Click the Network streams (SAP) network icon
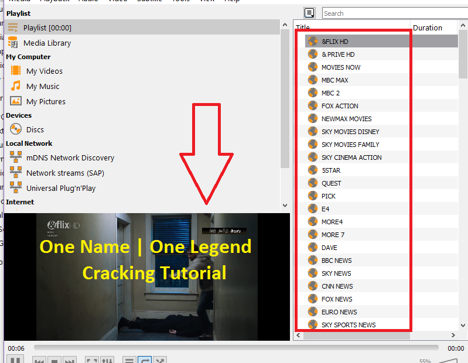 (x=15, y=172)
